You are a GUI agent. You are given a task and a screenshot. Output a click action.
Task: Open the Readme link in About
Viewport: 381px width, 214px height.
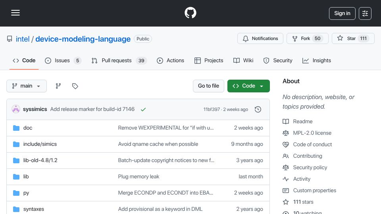click(302, 121)
